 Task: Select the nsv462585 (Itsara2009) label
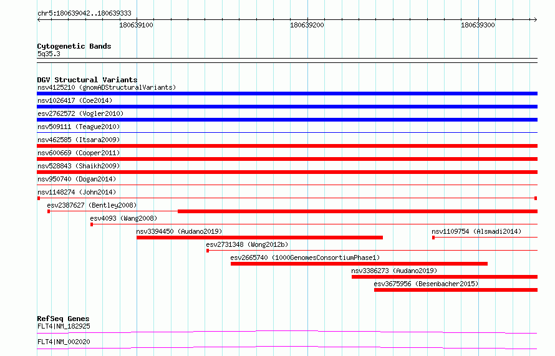coord(79,140)
